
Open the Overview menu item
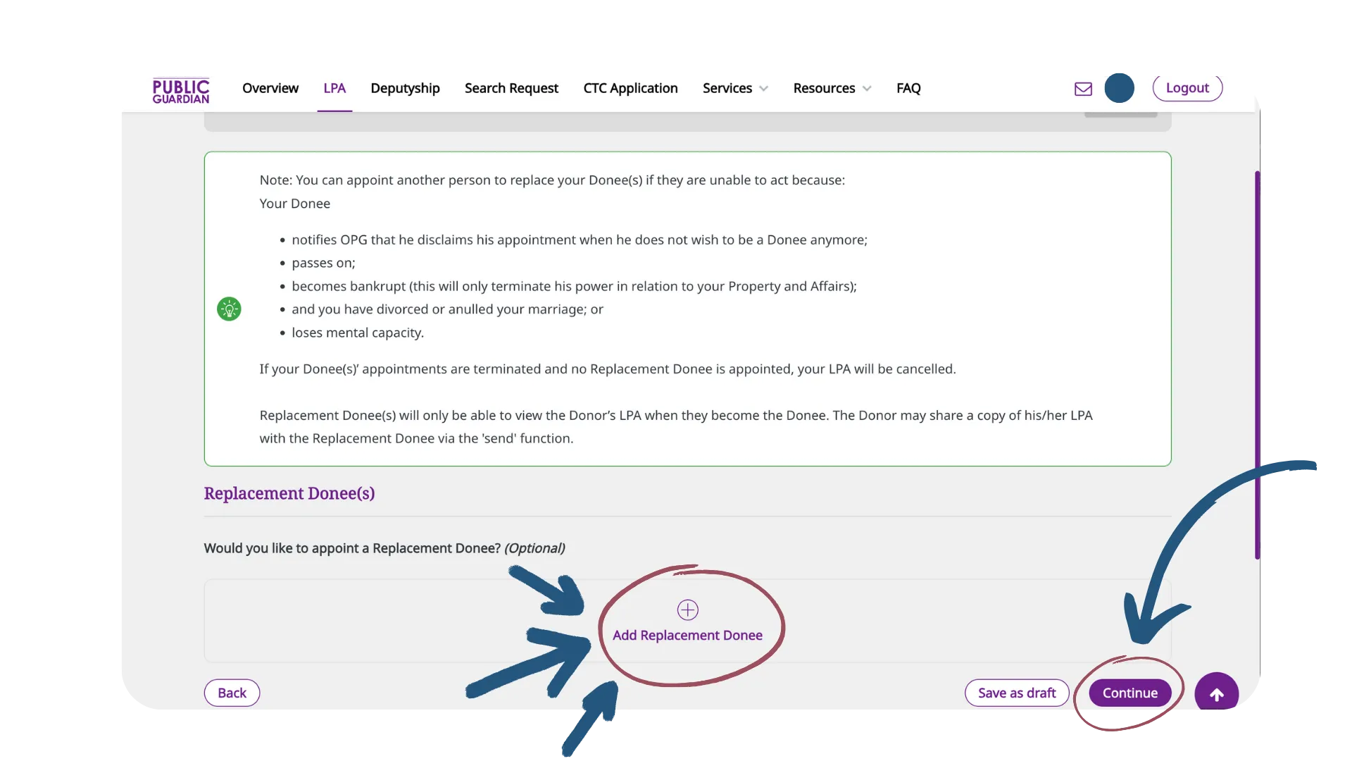270,87
